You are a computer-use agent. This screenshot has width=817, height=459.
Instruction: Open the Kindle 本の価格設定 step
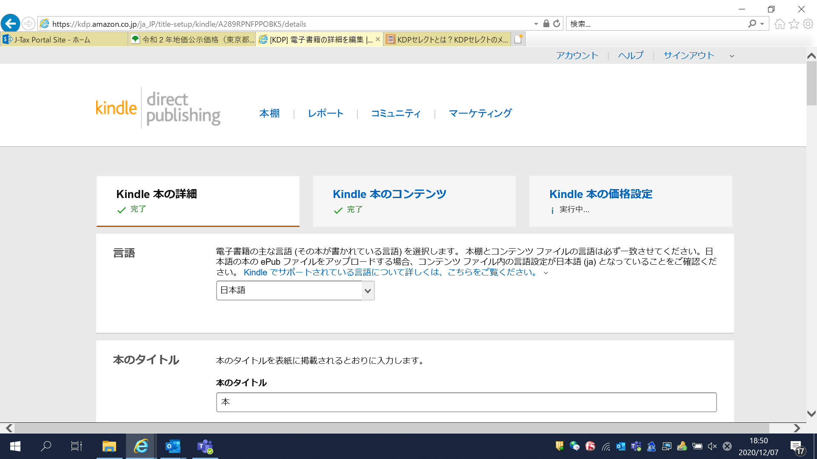click(x=631, y=201)
